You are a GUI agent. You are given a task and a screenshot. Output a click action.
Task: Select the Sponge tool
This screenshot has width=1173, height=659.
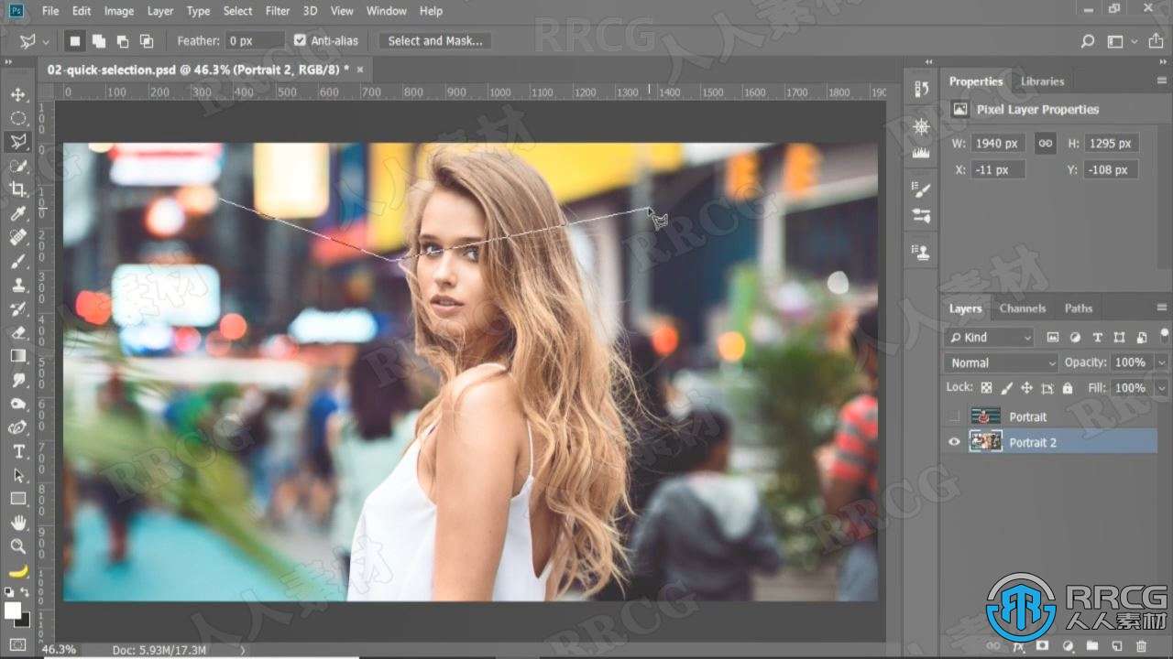[18, 404]
